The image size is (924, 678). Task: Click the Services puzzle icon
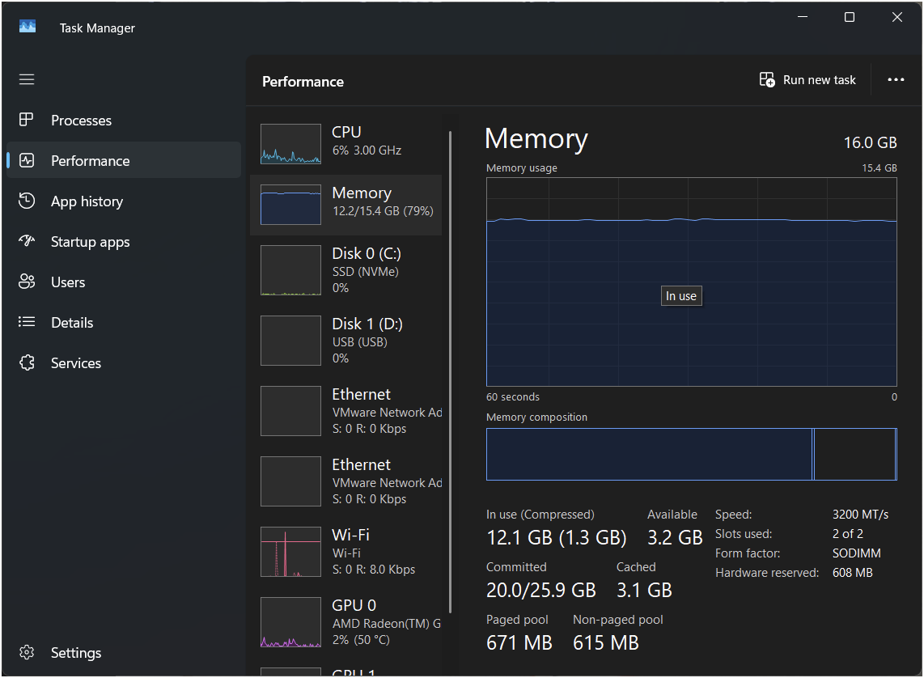pyautogui.click(x=27, y=362)
